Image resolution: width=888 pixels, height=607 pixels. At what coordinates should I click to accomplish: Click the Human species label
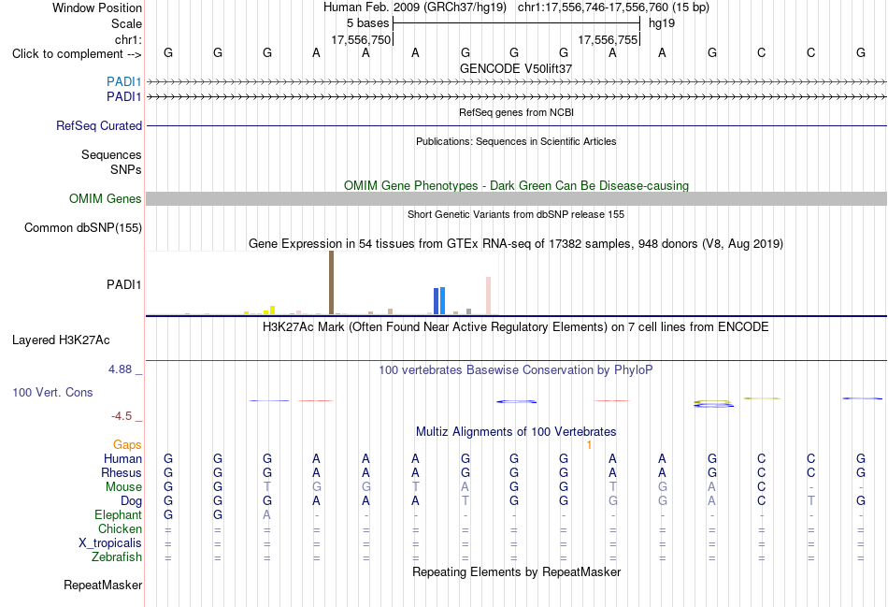pyautogui.click(x=122, y=458)
